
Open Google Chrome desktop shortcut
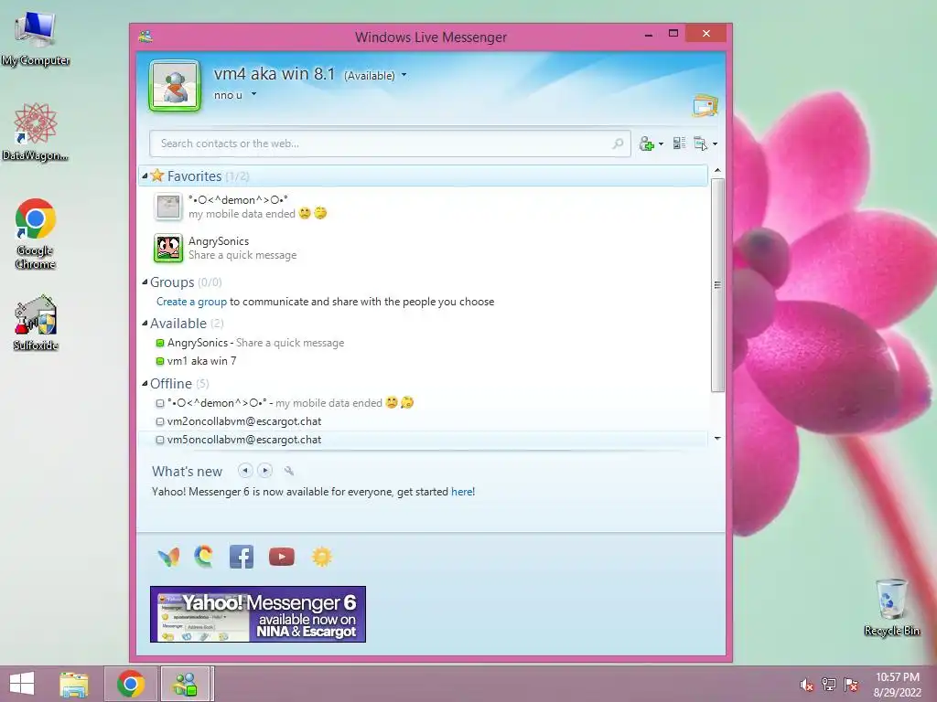click(x=36, y=233)
